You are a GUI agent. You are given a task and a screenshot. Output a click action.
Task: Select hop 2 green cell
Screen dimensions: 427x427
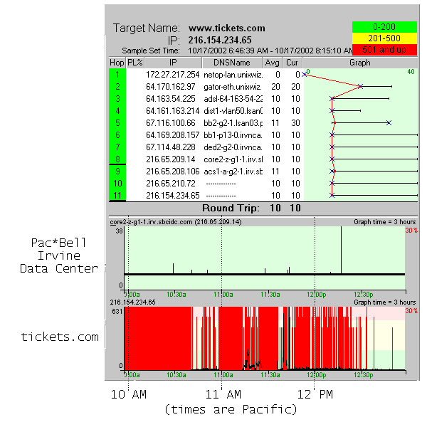[x=117, y=87]
